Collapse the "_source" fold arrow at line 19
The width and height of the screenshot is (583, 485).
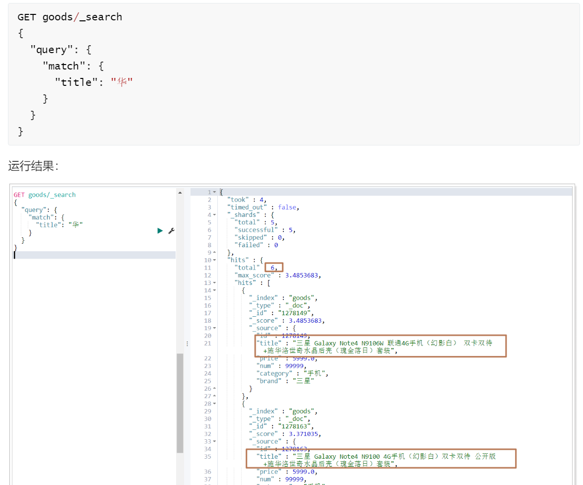point(214,329)
